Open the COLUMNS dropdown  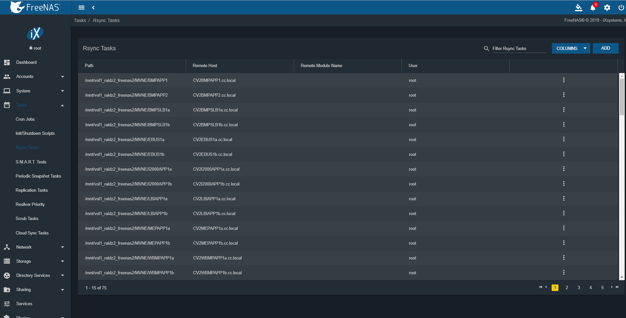click(571, 48)
